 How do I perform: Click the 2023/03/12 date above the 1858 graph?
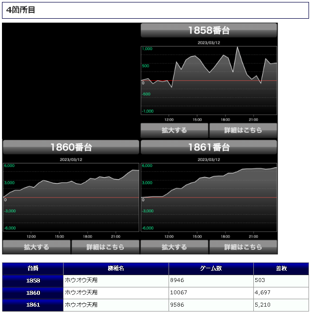(209, 43)
